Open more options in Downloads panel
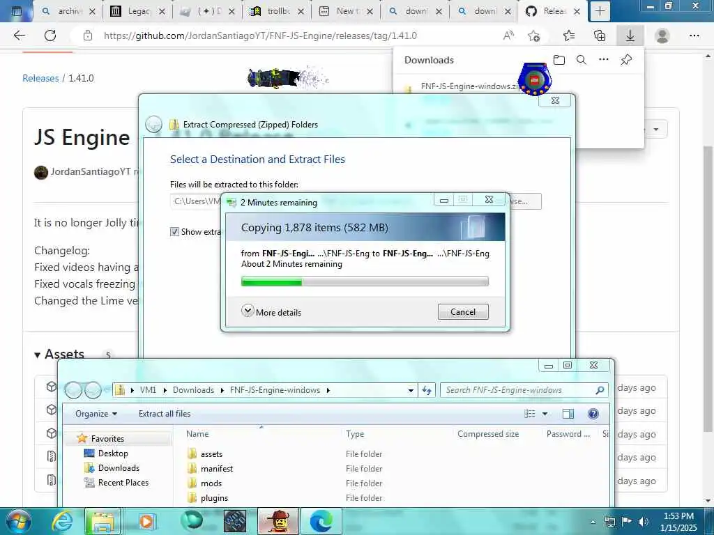 click(604, 60)
